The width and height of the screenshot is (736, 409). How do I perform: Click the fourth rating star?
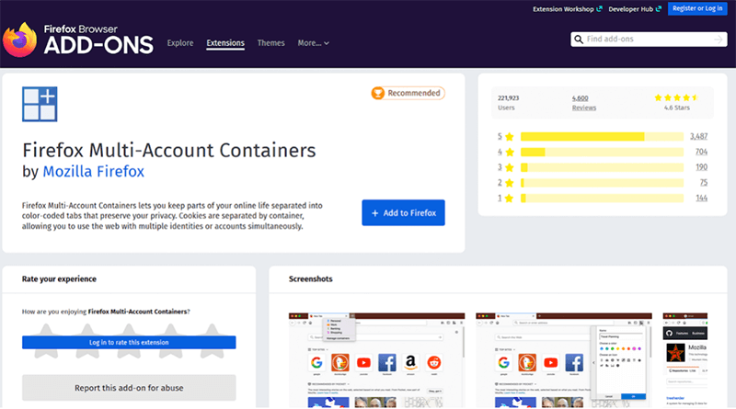[x=170, y=341]
